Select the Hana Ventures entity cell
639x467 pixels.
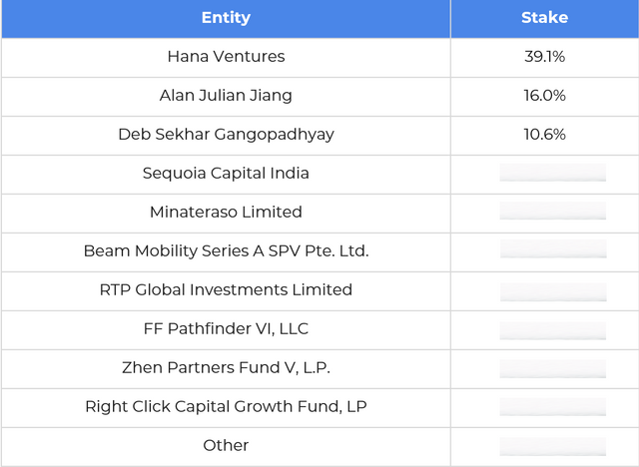226,57
